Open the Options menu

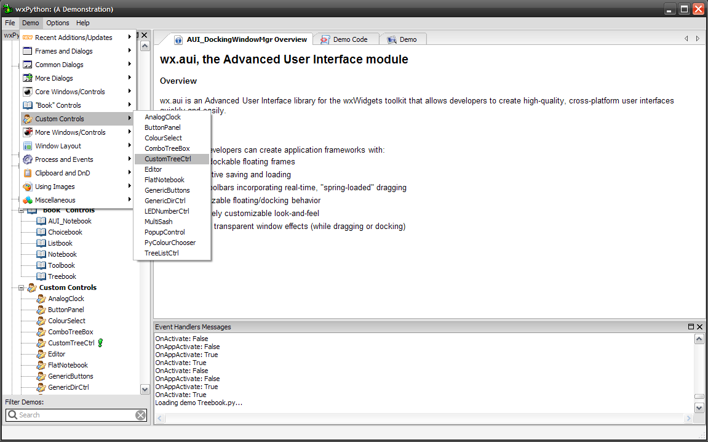pyautogui.click(x=58, y=23)
